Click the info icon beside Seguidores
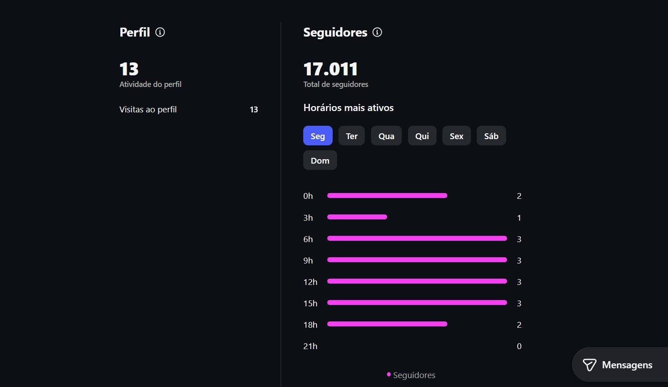 tap(377, 32)
